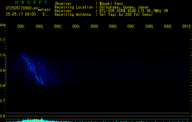Screen dimensions: 192x122
Task: Click the observer name Masaki Kano
Action: [111, 3]
